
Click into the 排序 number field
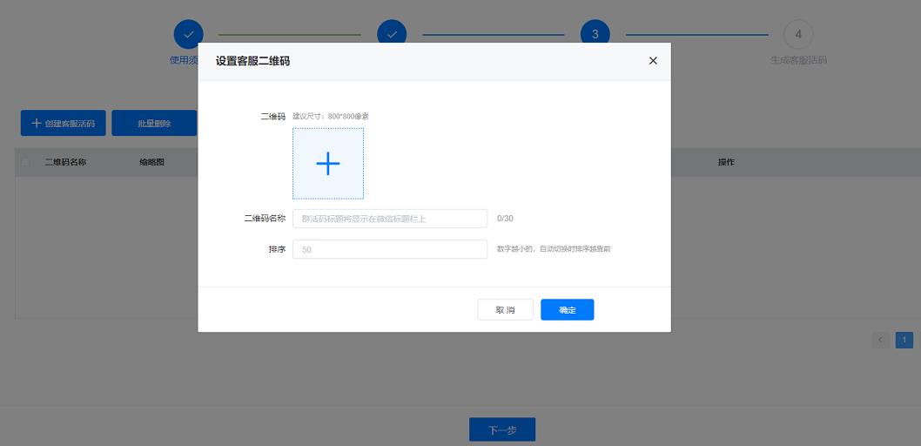coord(390,249)
